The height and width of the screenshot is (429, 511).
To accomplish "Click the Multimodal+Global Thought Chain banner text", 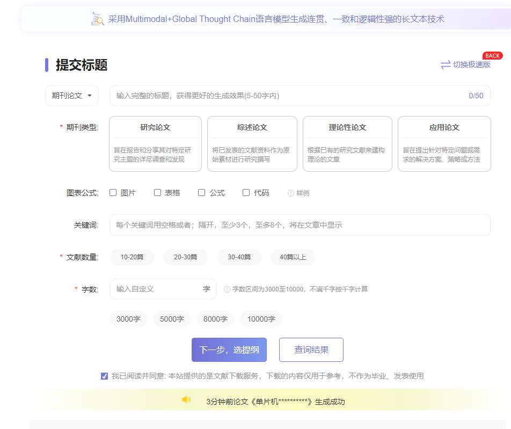I will [276, 19].
